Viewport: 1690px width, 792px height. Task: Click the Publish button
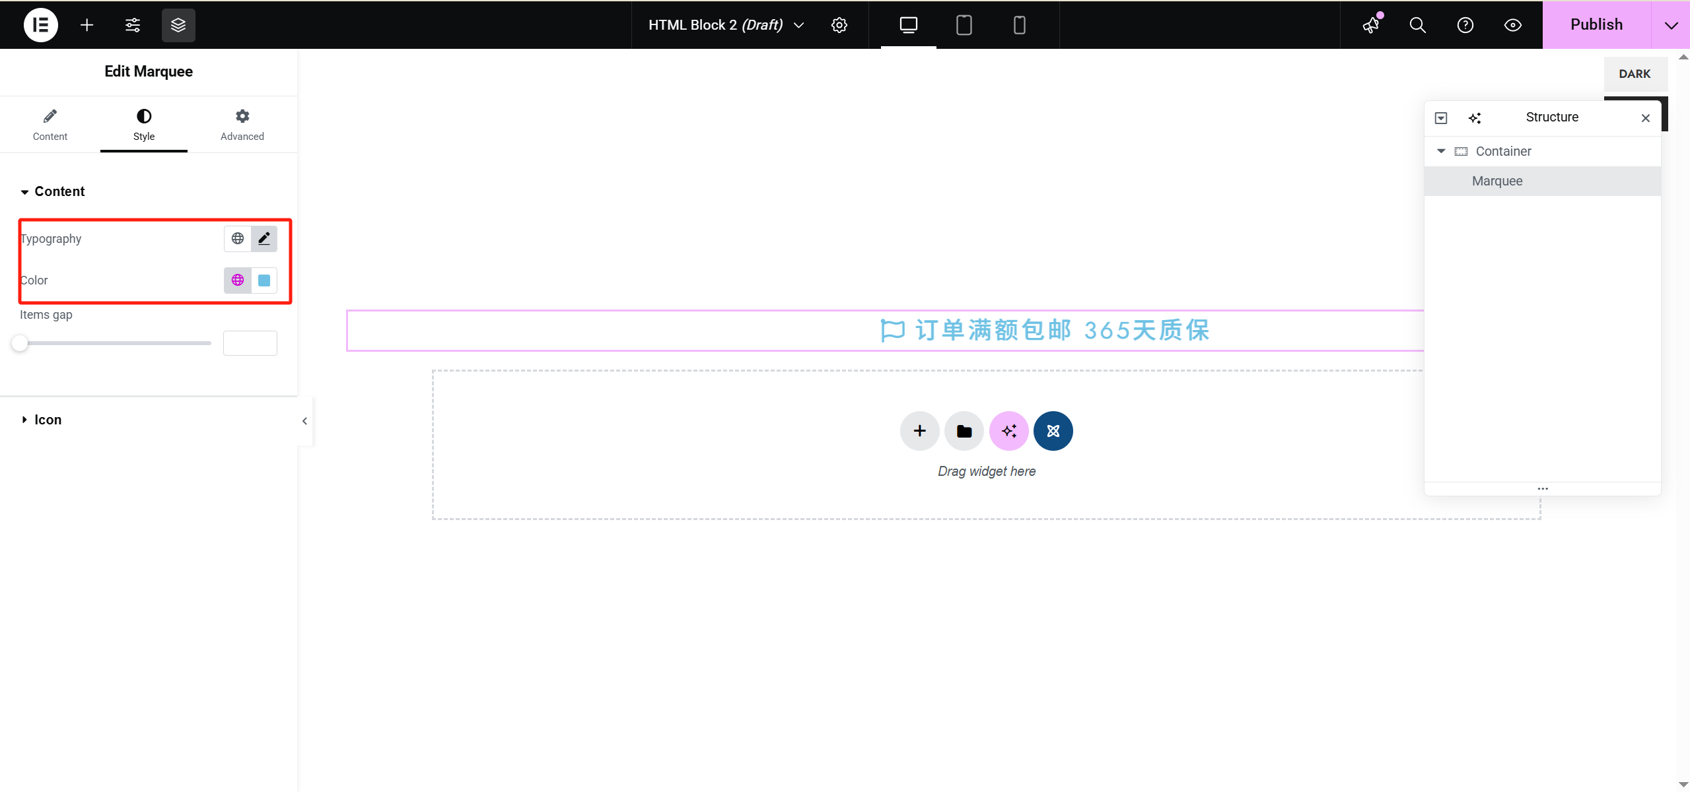[x=1596, y=24]
